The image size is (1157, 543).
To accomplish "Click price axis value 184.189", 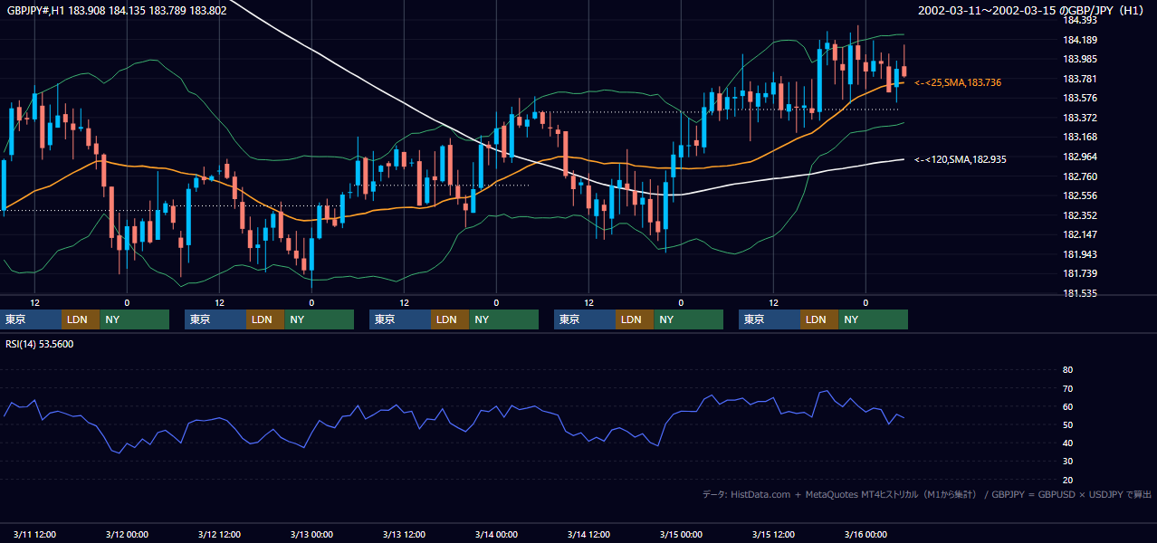I will click(x=1081, y=40).
